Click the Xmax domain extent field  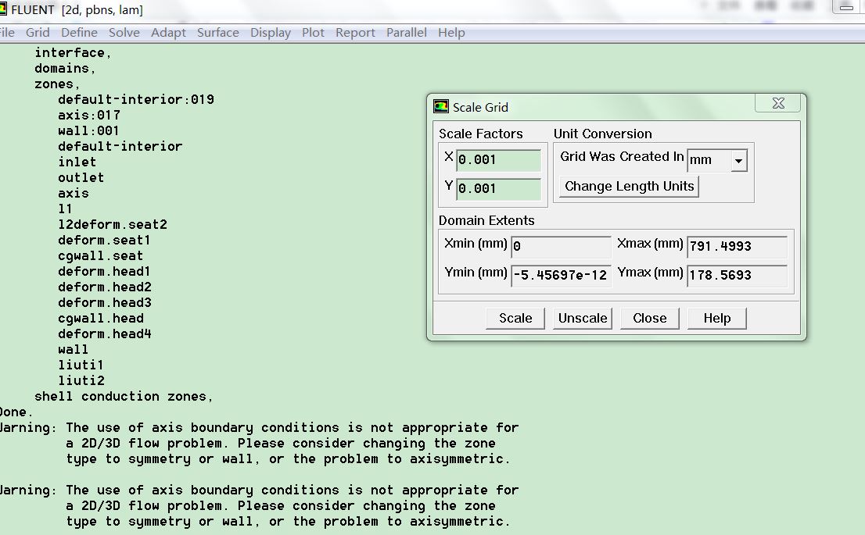pyautogui.click(x=737, y=247)
